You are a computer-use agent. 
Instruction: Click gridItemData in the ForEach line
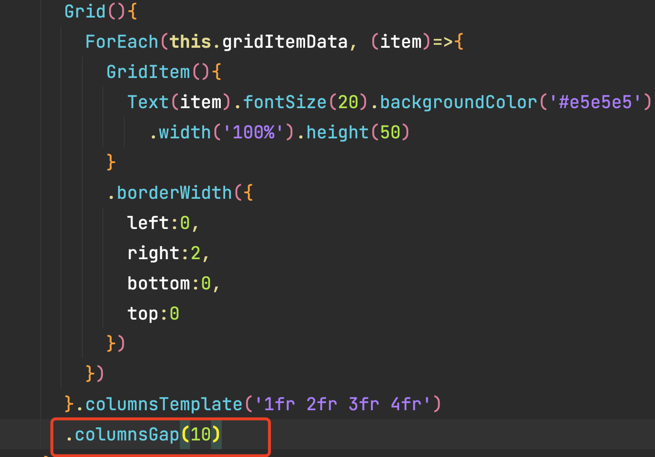coord(285,41)
